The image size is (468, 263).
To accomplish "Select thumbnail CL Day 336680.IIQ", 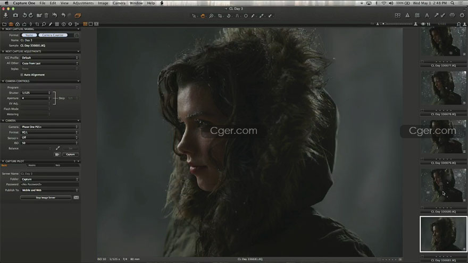I will [x=443, y=185].
